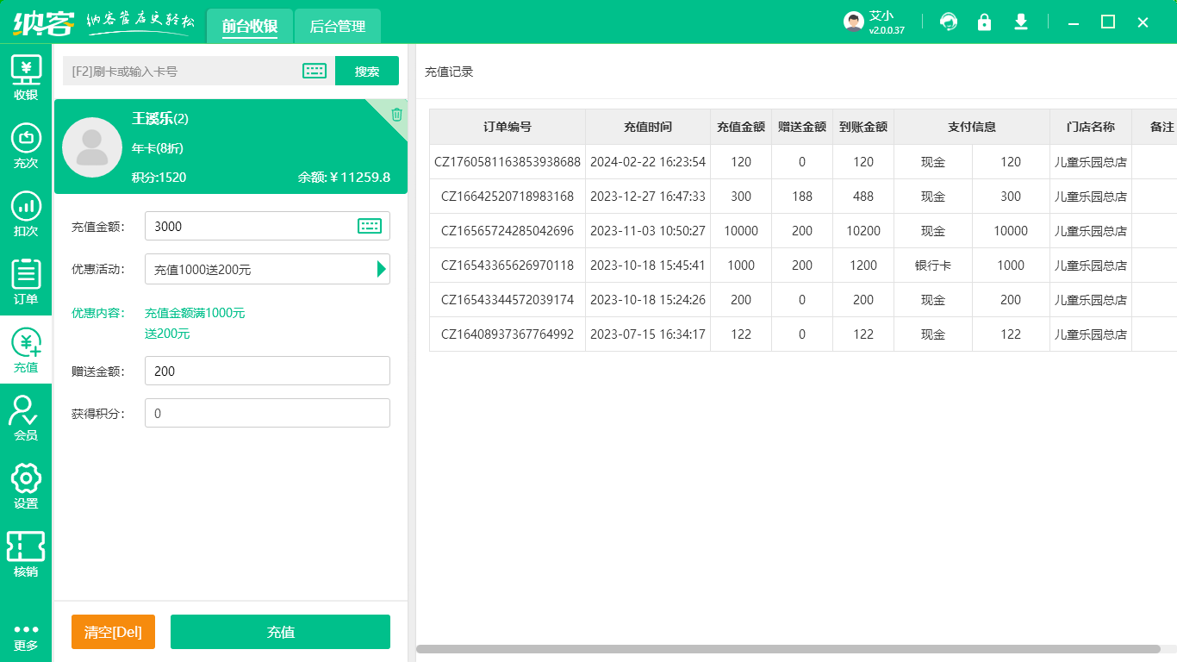Open 设置 settings gear in sidebar
Viewport: 1177px width, 662px height.
click(x=26, y=486)
